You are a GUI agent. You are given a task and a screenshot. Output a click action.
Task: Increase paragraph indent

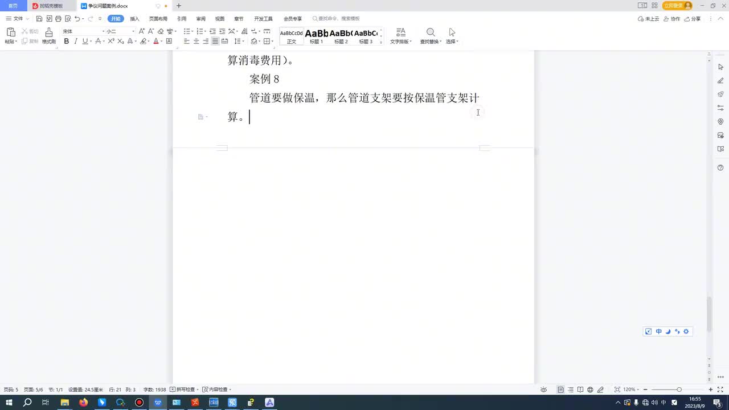pyautogui.click(x=222, y=31)
